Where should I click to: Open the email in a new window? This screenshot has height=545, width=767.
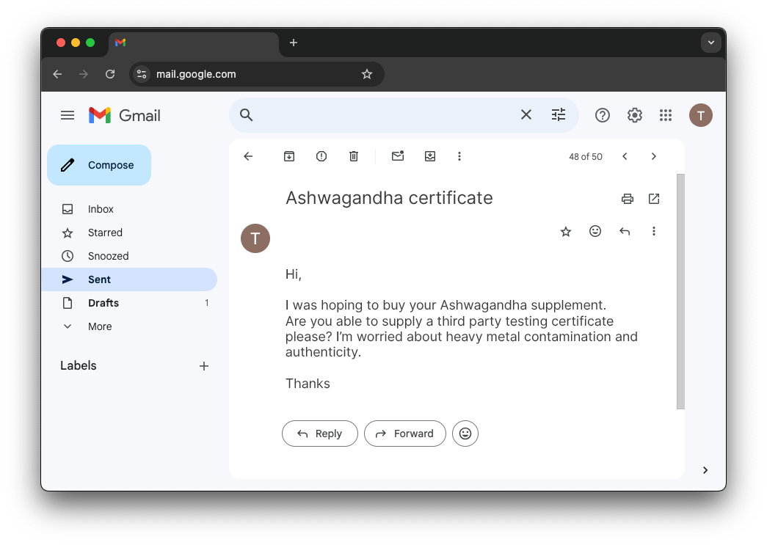654,199
